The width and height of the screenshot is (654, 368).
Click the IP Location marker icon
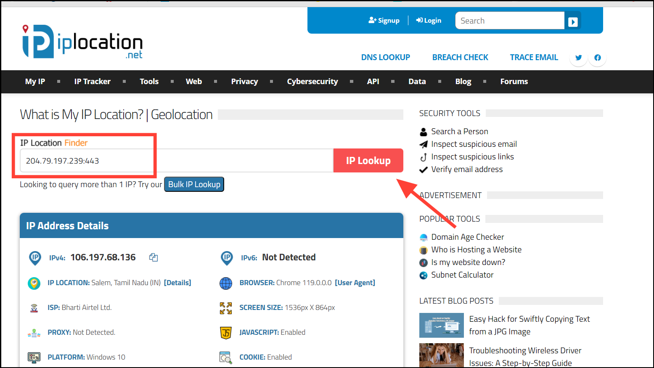click(34, 283)
